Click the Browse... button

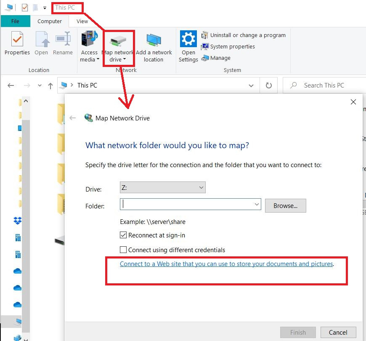tap(286, 206)
